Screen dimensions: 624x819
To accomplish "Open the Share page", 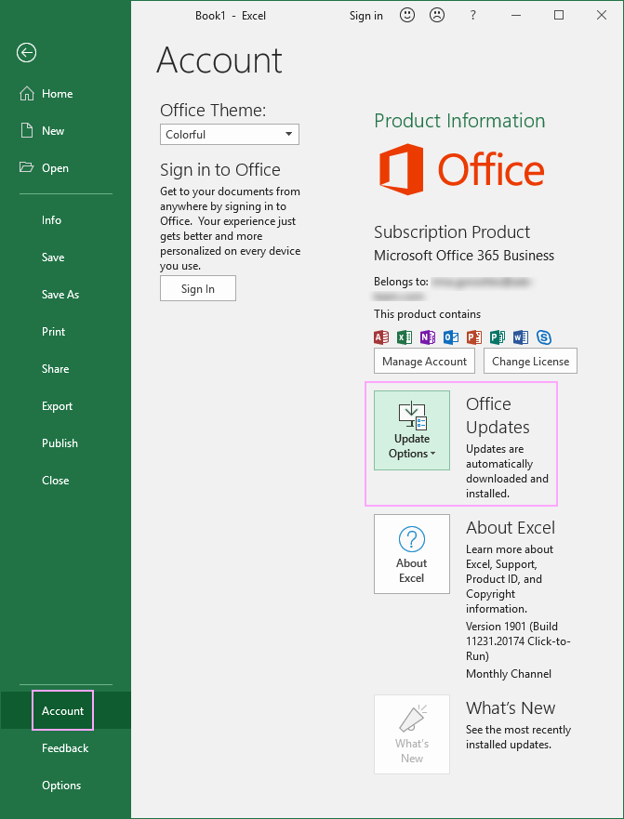I will 55,368.
